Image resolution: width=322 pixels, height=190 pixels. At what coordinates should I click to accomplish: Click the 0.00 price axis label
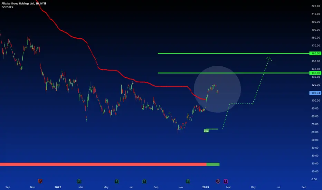tap(314, 179)
